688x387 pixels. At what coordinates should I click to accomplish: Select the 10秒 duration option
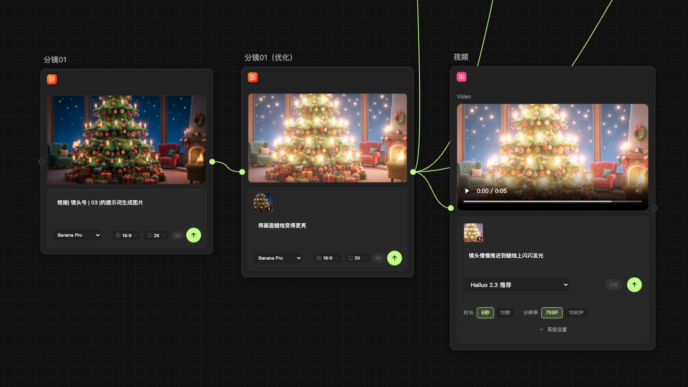coord(505,312)
